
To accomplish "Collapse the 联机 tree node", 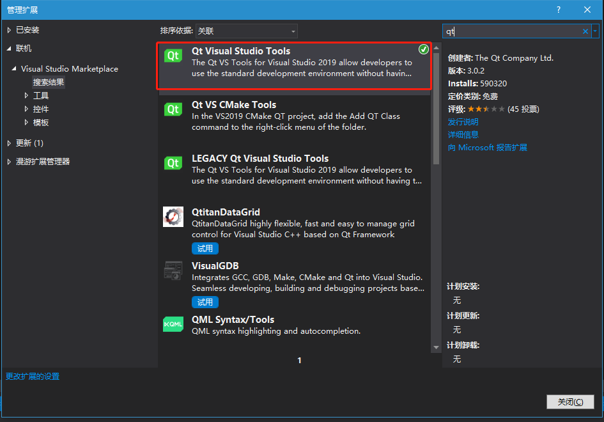I will point(9,49).
